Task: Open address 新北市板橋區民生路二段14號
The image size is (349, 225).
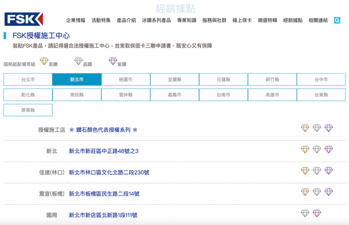Action: [104, 194]
